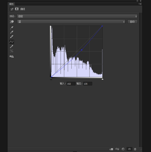Image resolution: width=151 pixels, height=152 pixels.
Task: Toggle layer visibility eye icon
Action: (x=129, y=149)
